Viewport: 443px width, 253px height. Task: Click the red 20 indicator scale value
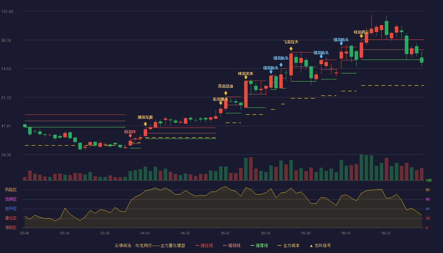[x=427, y=219]
